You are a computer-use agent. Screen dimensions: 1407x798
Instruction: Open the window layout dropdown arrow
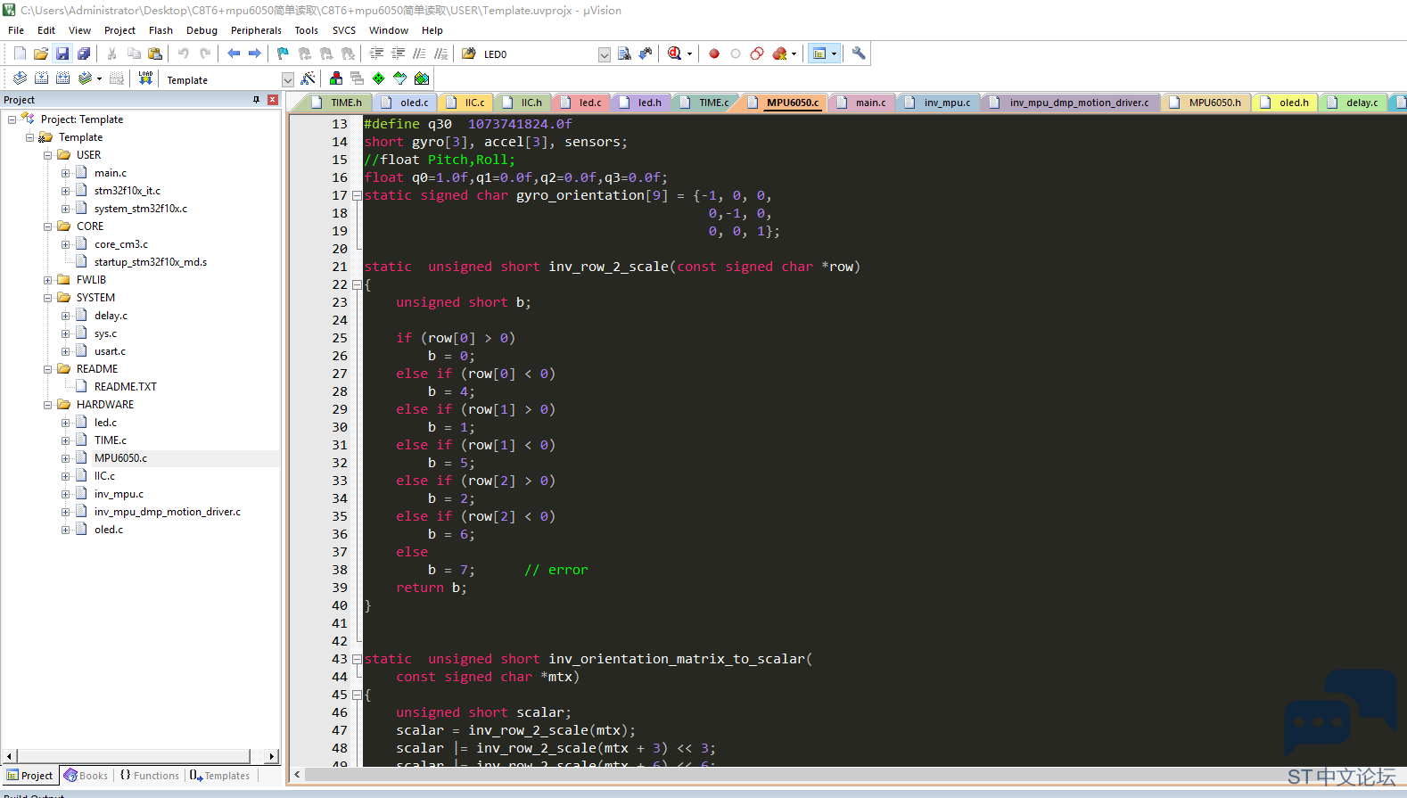point(835,53)
